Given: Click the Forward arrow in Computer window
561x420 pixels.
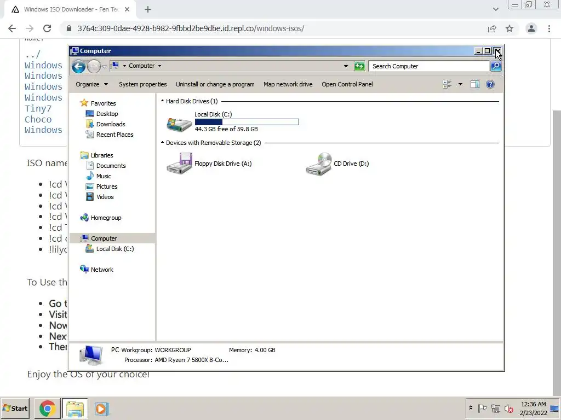Looking at the screenshot, I should coord(94,66).
